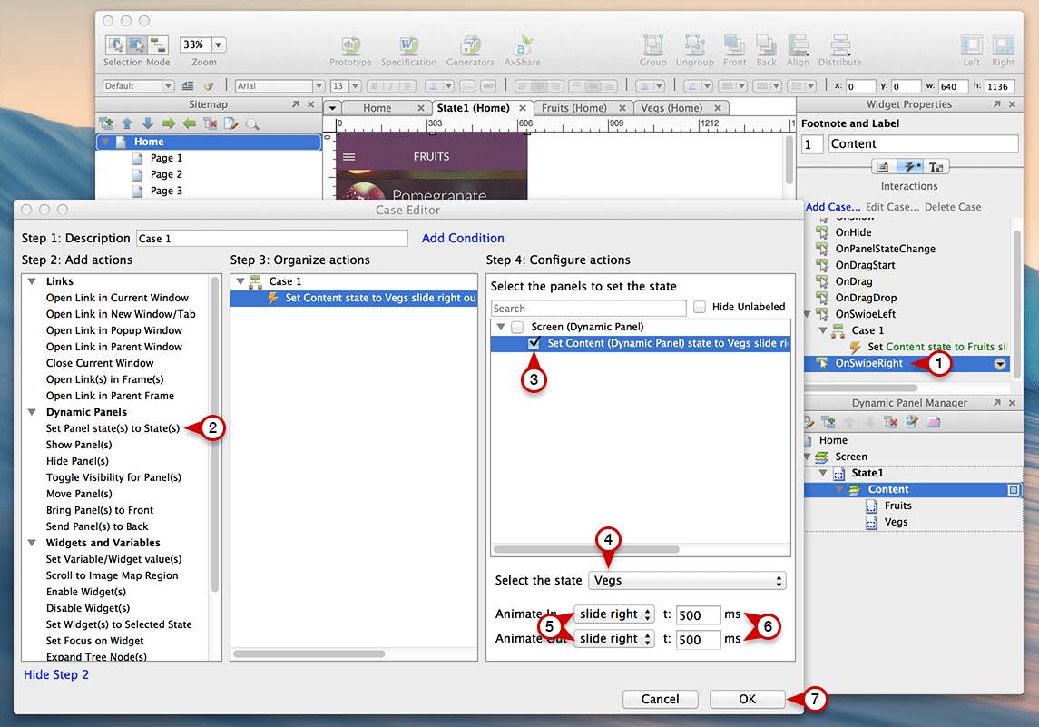Open the state dropdown showing Vegs

(687, 580)
